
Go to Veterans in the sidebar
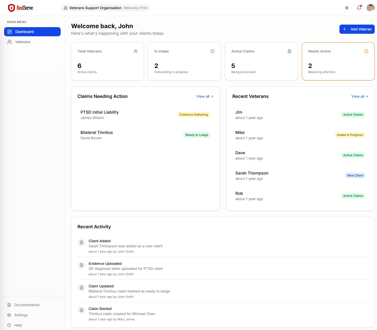23,42
